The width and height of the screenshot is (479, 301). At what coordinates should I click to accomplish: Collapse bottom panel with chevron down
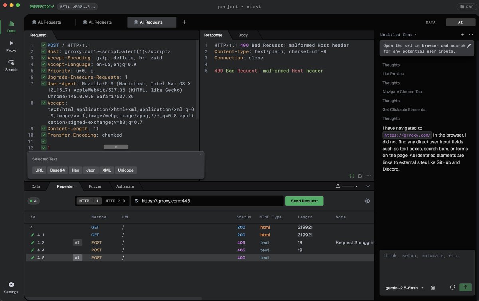pyautogui.click(x=368, y=186)
